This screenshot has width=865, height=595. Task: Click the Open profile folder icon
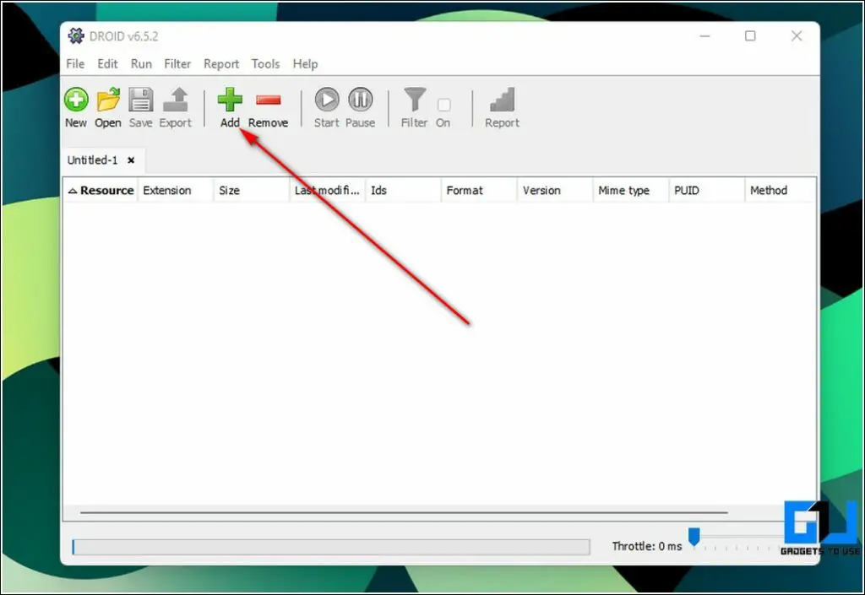click(x=107, y=100)
